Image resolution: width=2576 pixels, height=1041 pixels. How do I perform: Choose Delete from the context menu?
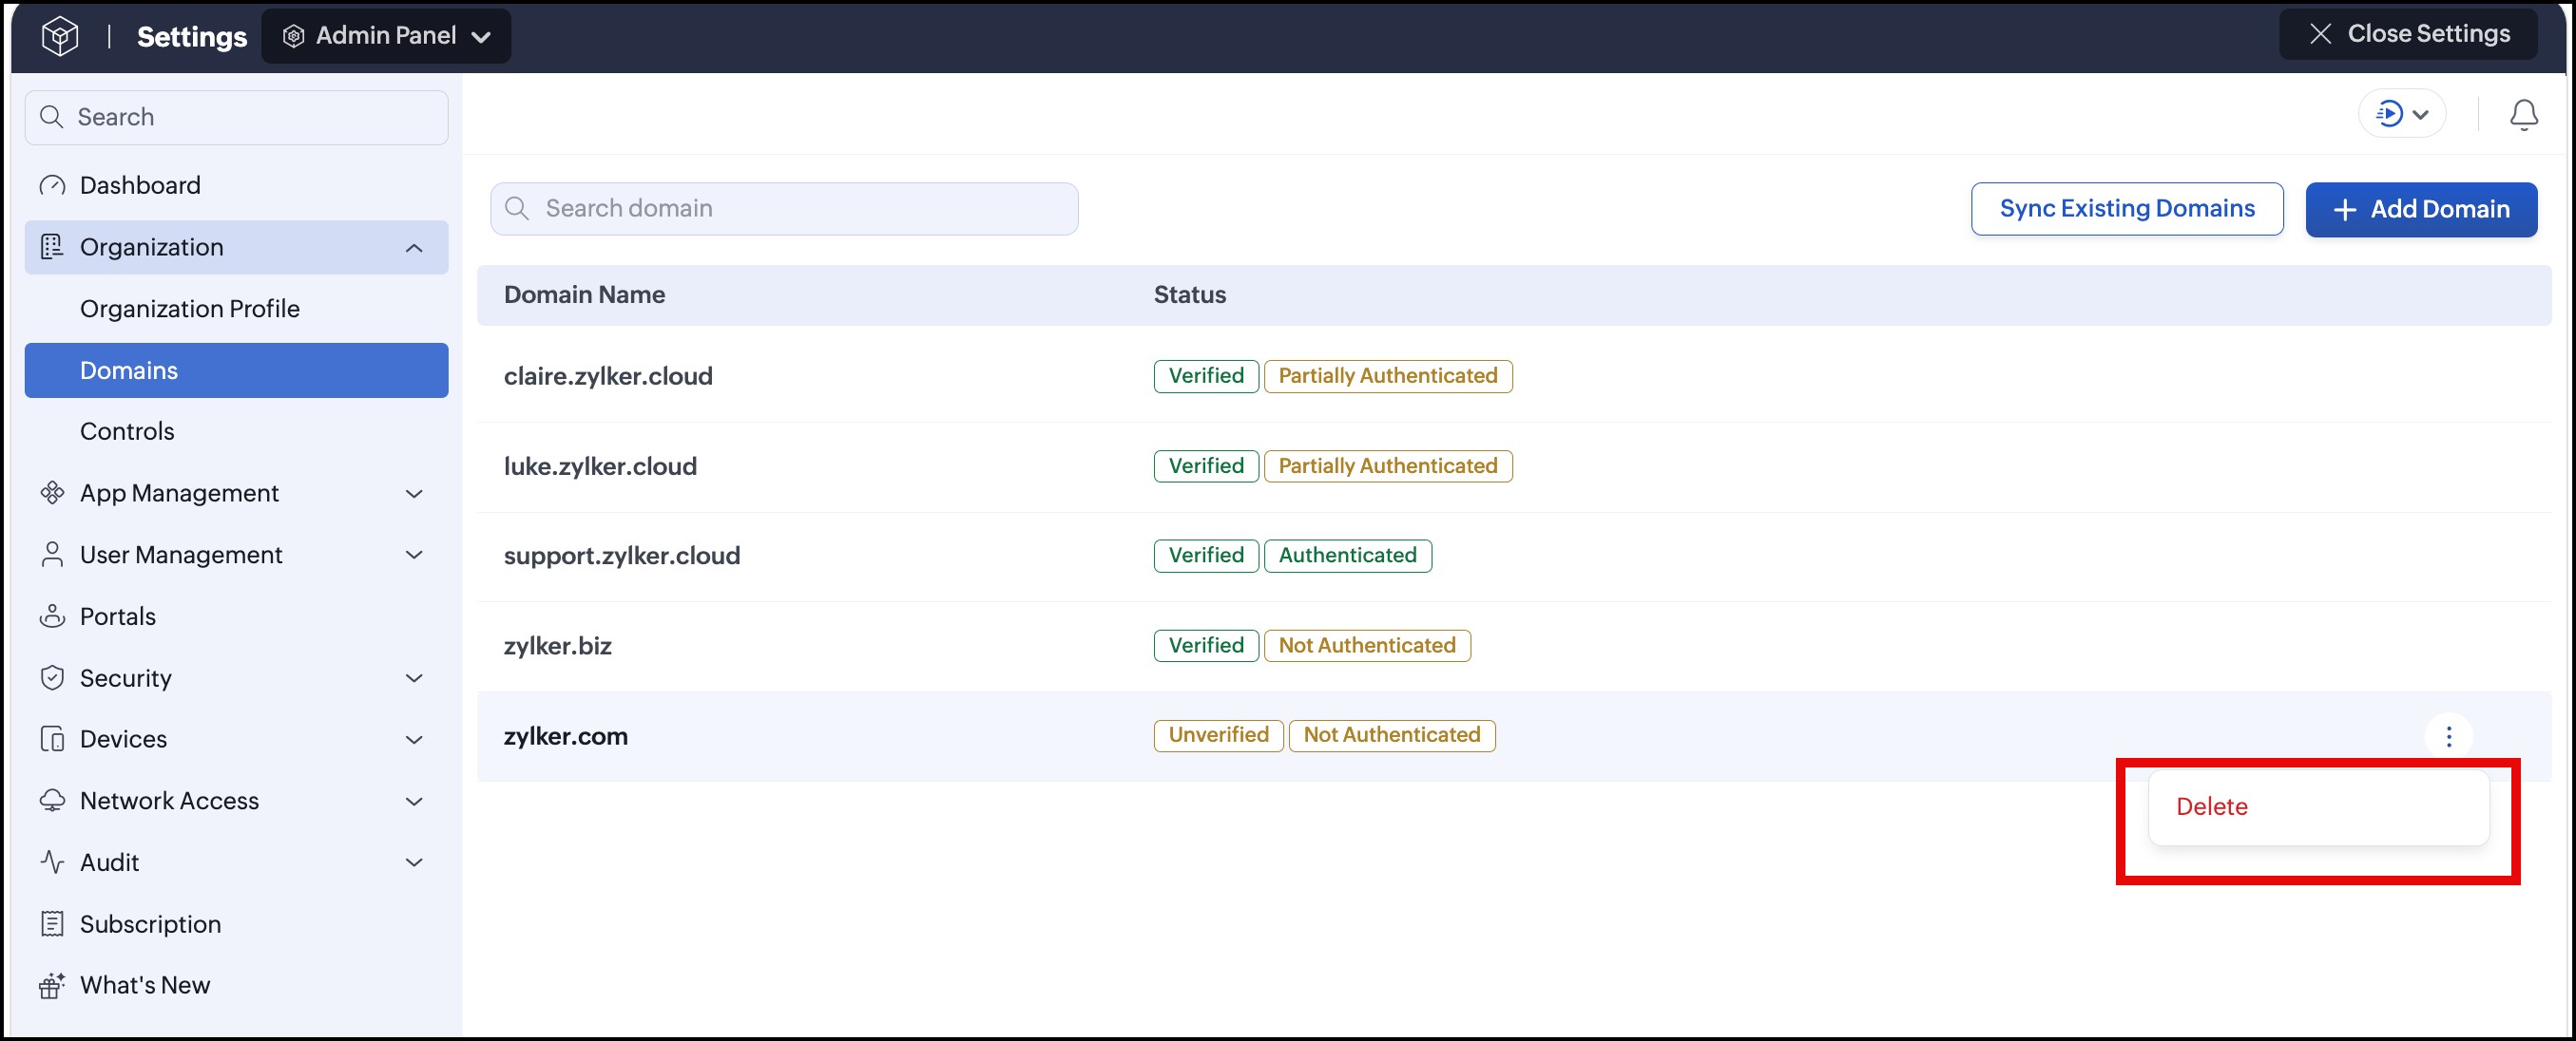tap(2318, 807)
